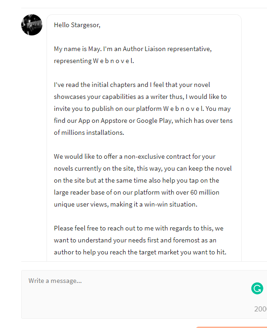This screenshot has width=267, height=328.
Task: Click the spaced 'W e b n o v e l' after 'representing'
Action: (113, 61)
